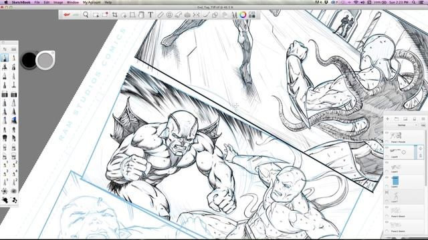Image resolution: width=428 pixels, height=240 pixels.
Task: Hide the Layer8 layer
Action: (387, 148)
